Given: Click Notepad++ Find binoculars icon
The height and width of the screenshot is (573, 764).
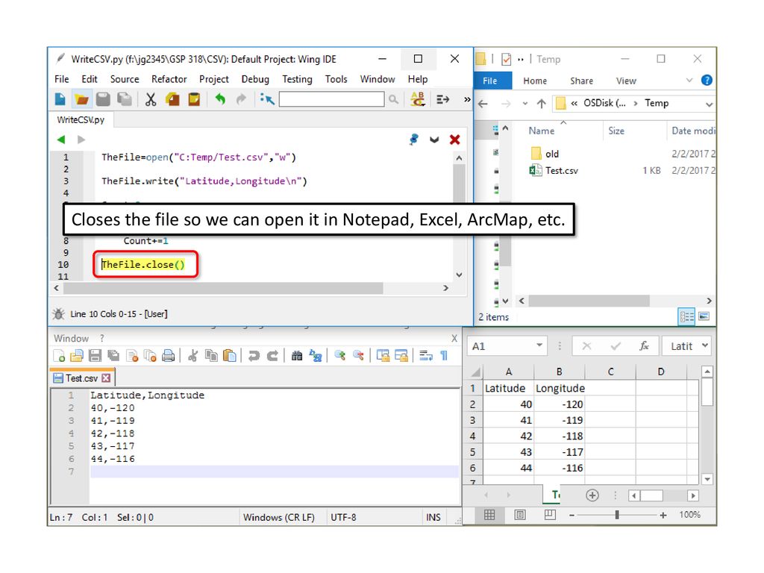Looking at the screenshot, I should click(x=297, y=356).
